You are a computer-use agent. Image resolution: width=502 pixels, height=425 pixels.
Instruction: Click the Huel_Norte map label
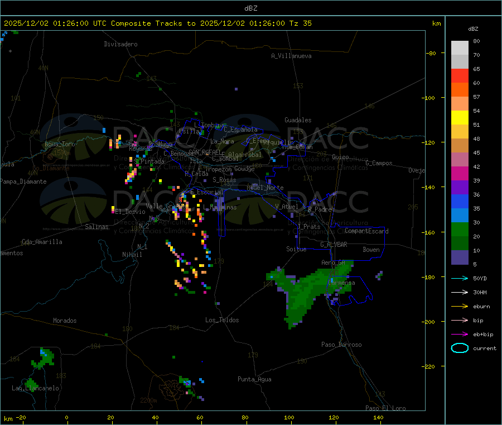(x=265, y=188)
